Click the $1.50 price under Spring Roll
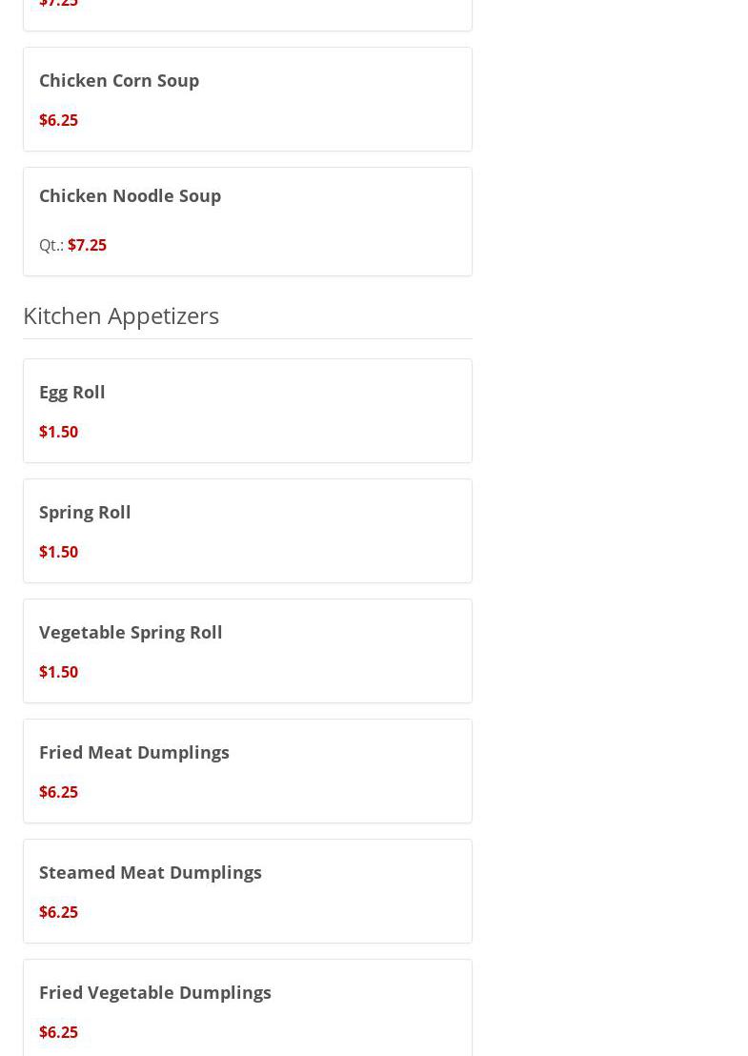748x1056 pixels. (x=58, y=552)
